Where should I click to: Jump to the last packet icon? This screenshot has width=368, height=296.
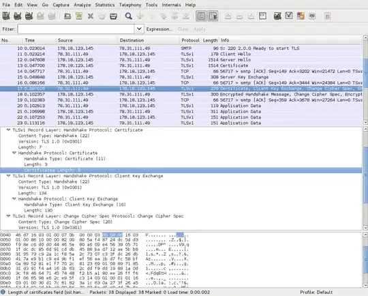[186, 16]
